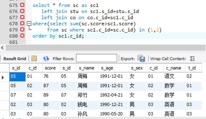
Task: Click the error marker on line 680
Action: [x=22, y=36]
